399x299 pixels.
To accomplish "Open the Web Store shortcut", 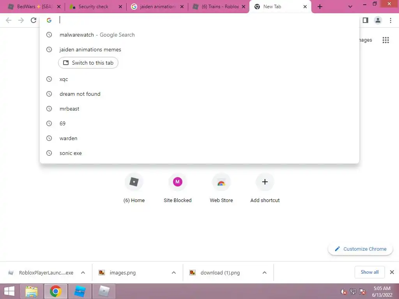I will point(221,188).
